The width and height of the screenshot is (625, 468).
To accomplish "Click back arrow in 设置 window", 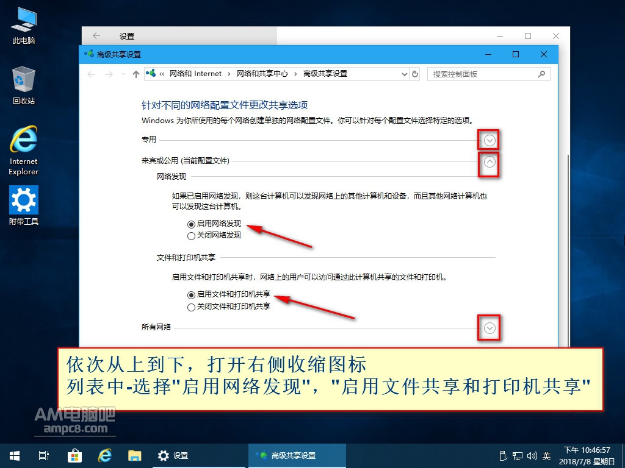I will (96, 36).
